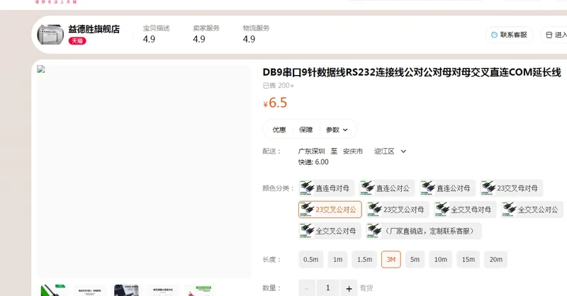
Task: View the fifth product thumbnail
Action: pos(200,290)
